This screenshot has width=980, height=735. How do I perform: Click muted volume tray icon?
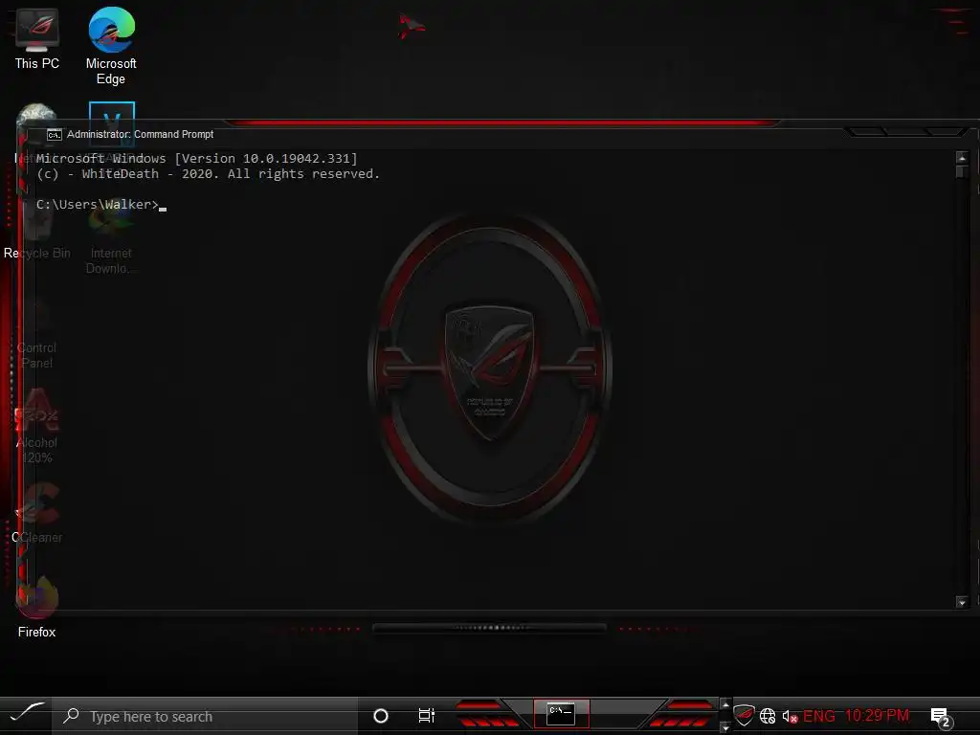coord(790,716)
